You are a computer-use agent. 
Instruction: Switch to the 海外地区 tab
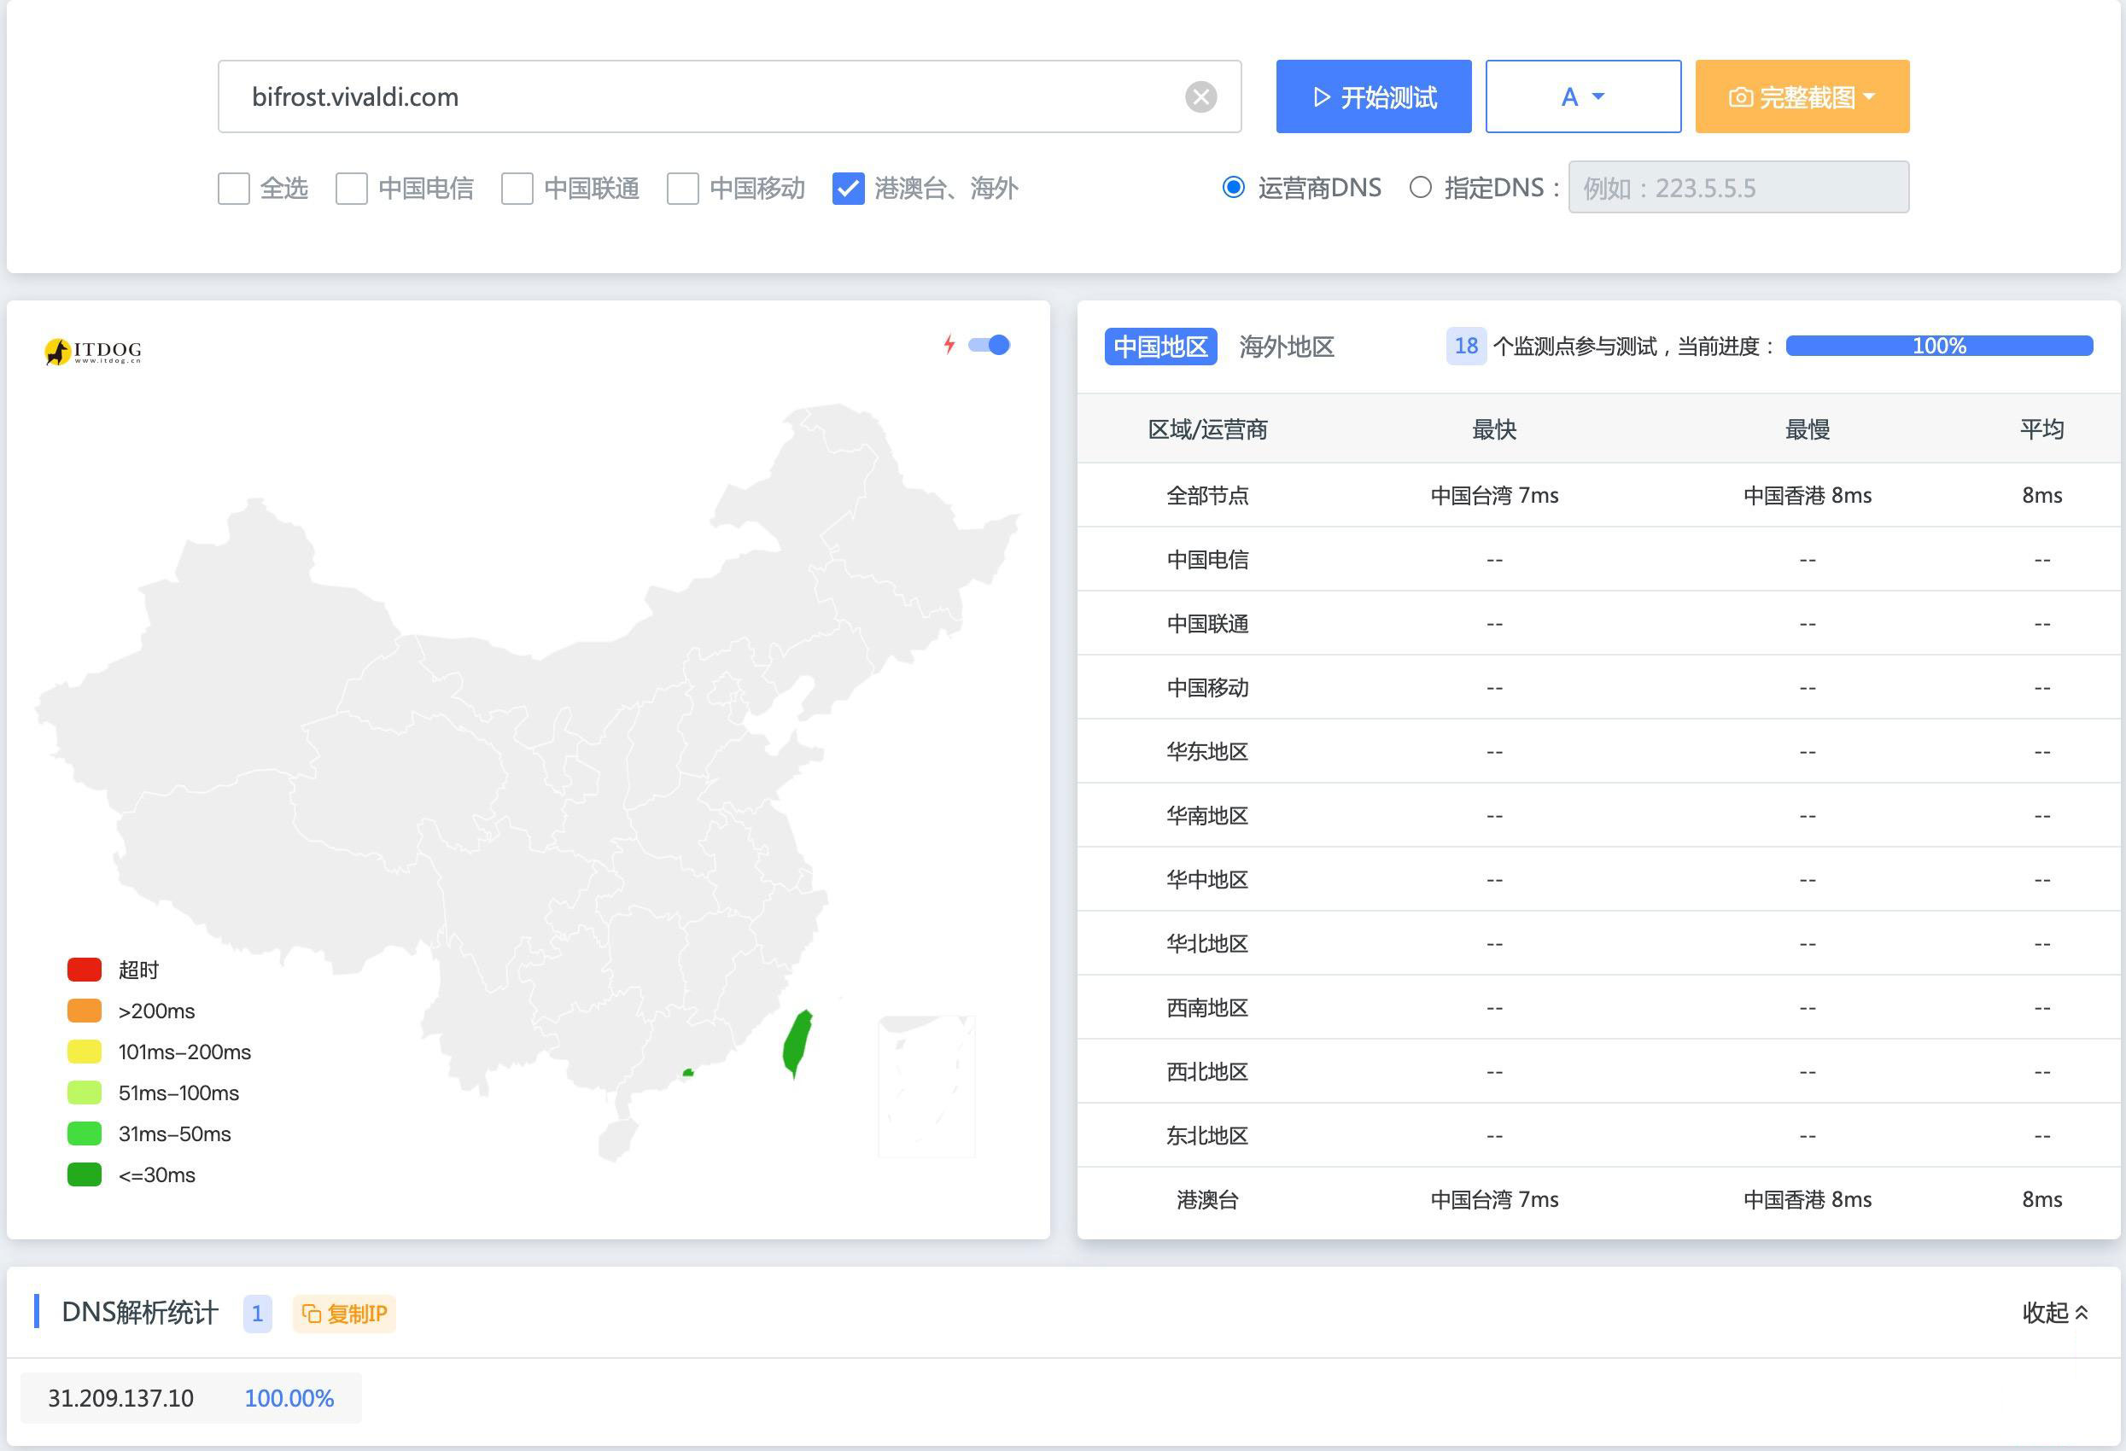[x=1286, y=347]
